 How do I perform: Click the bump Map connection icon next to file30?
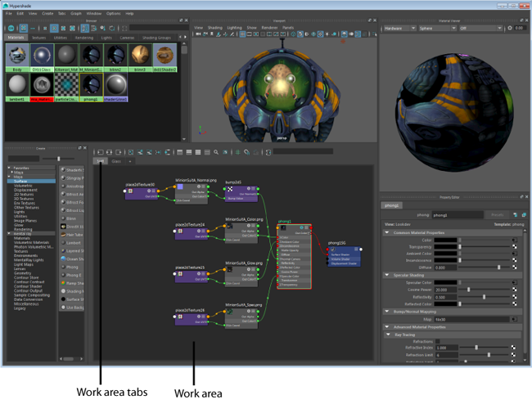pos(514,319)
